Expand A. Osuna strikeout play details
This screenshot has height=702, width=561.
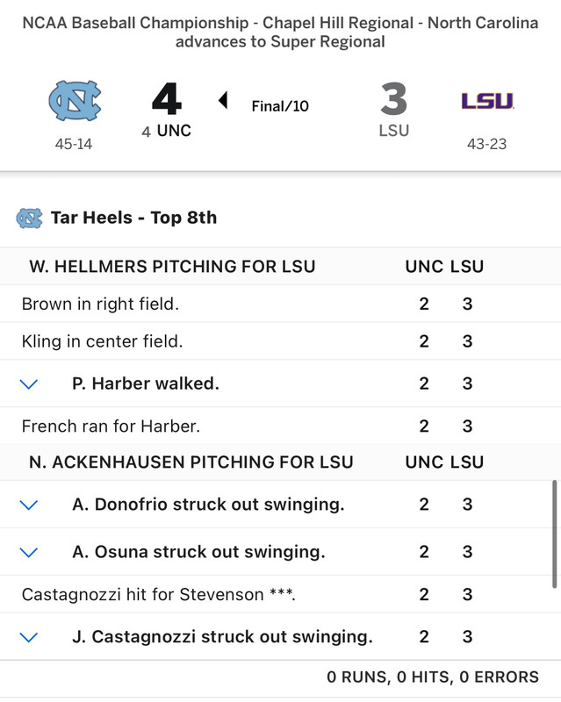[x=29, y=552]
